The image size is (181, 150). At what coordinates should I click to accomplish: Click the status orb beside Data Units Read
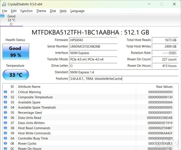(5, 118)
